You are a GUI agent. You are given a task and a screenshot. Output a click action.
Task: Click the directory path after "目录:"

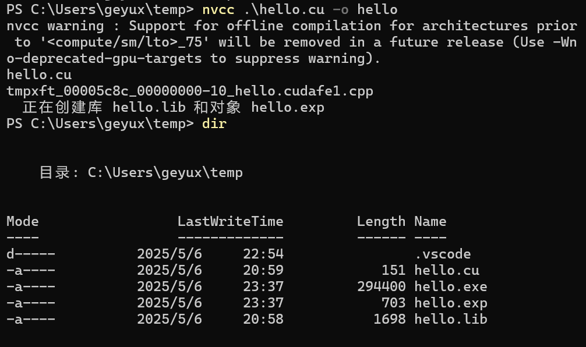(x=165, y=172)
